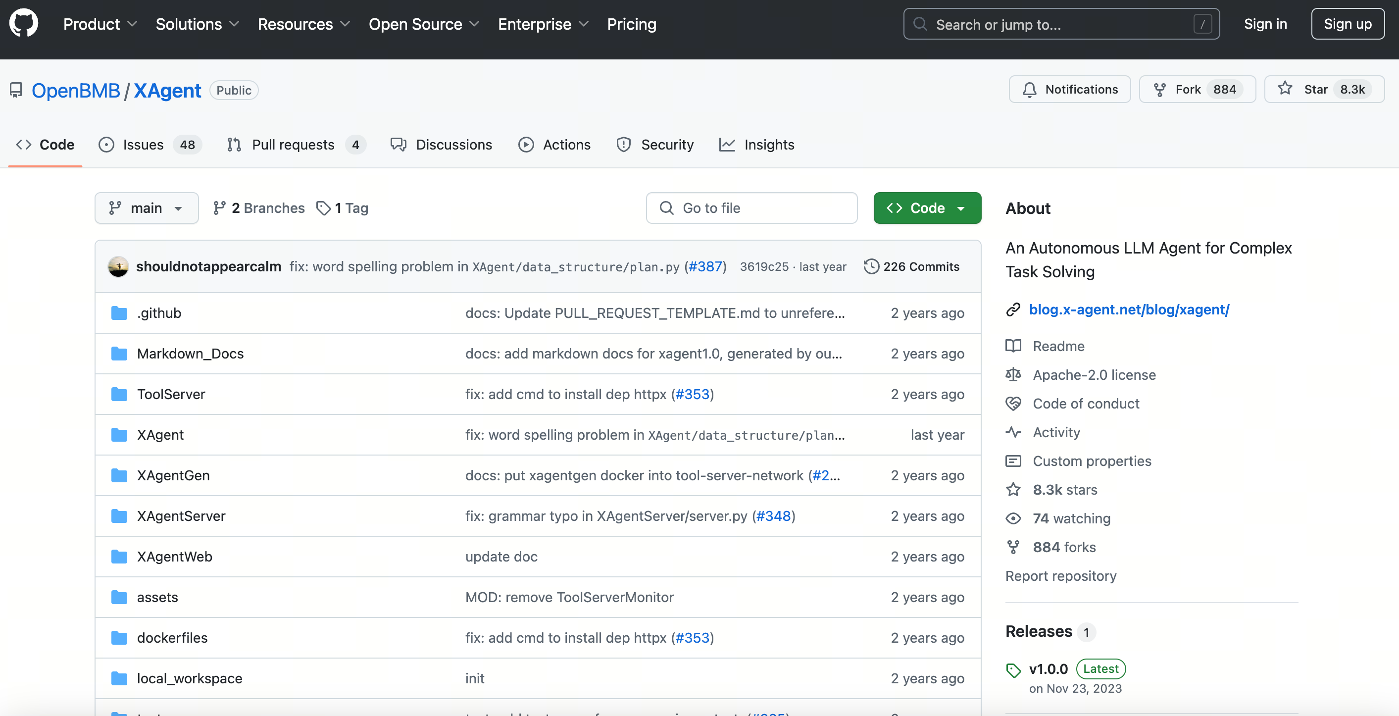Switch to the Issues tab

click(x=143, y=145)
